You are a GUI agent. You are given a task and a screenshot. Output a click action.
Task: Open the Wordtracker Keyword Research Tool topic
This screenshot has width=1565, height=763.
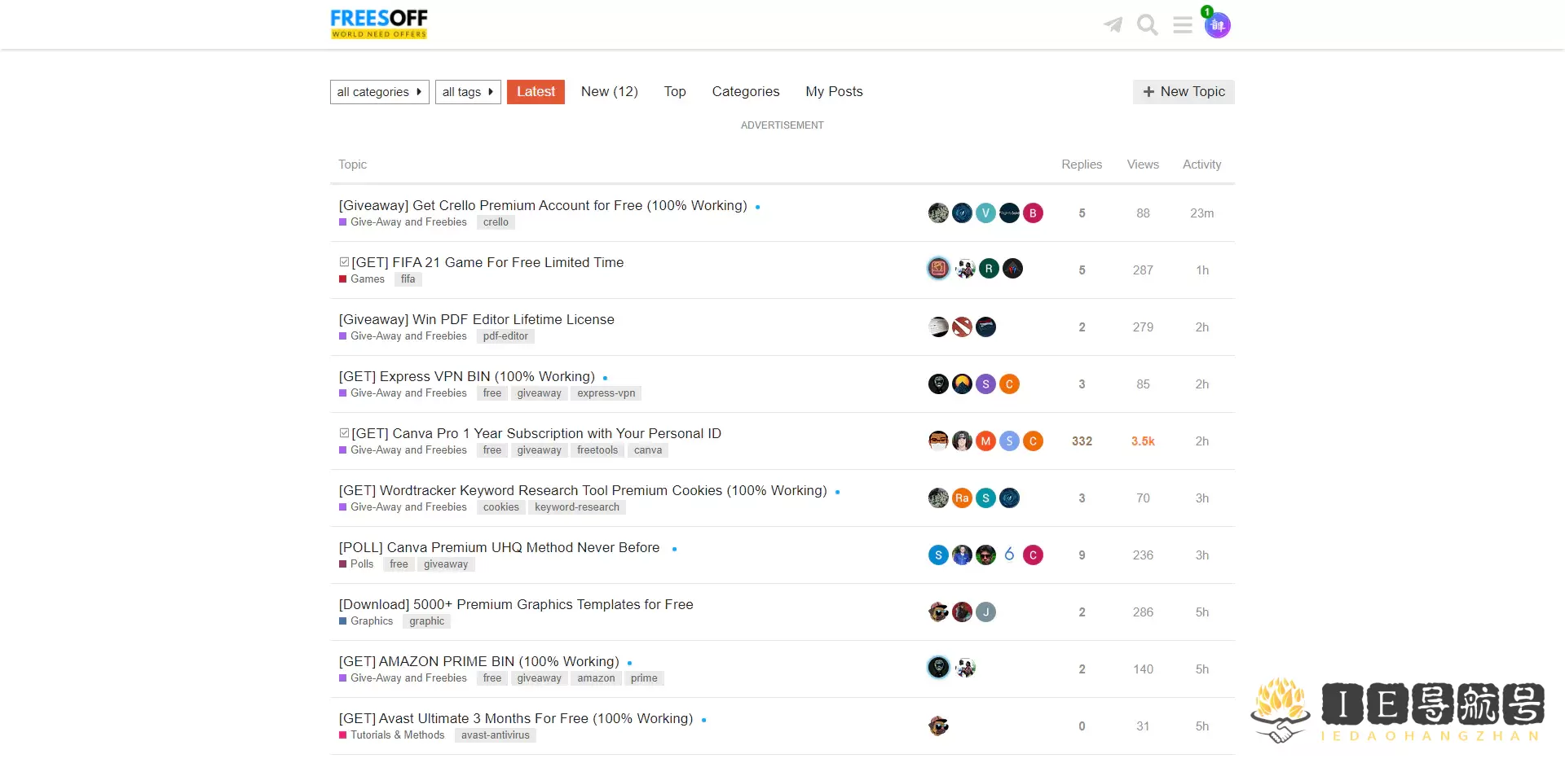(x=583, y=491)
